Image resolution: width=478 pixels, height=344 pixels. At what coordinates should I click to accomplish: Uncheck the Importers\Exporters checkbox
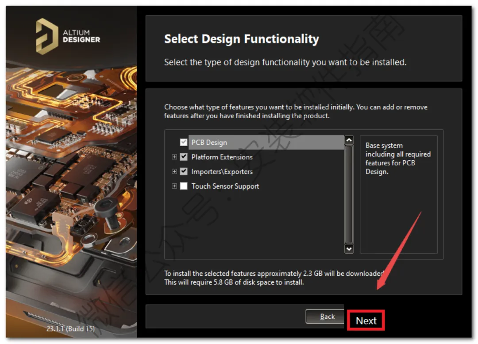coord(184,171)
